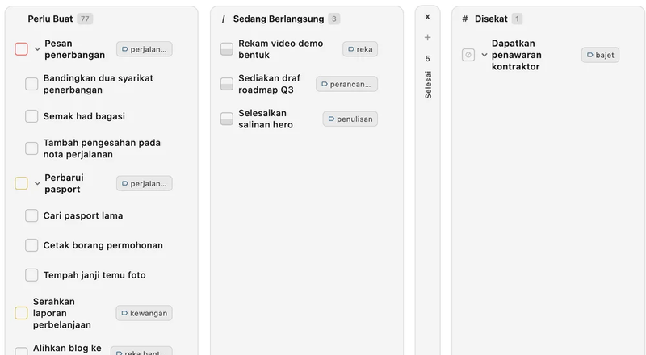Select the Perlu Buat column header
The width and height of the screenshot is (646, 355).
pos(50,19)
